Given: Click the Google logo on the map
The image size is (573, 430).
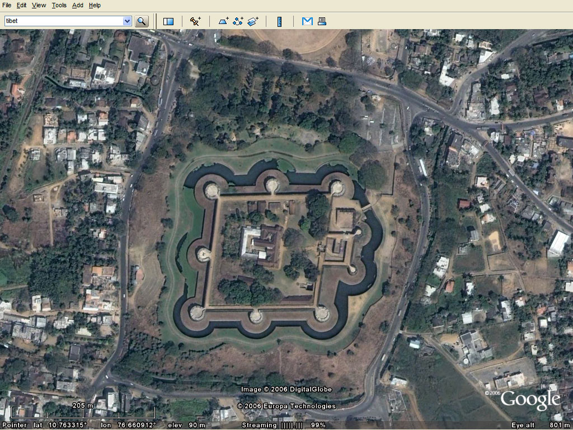Looking at the screenshot, I should point(530,400).
